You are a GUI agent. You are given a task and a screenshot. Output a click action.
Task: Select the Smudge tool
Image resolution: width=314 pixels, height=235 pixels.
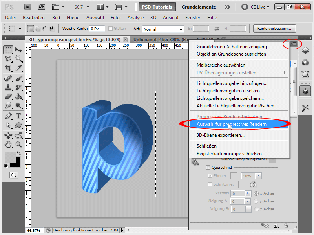click(x=8, y=105)
